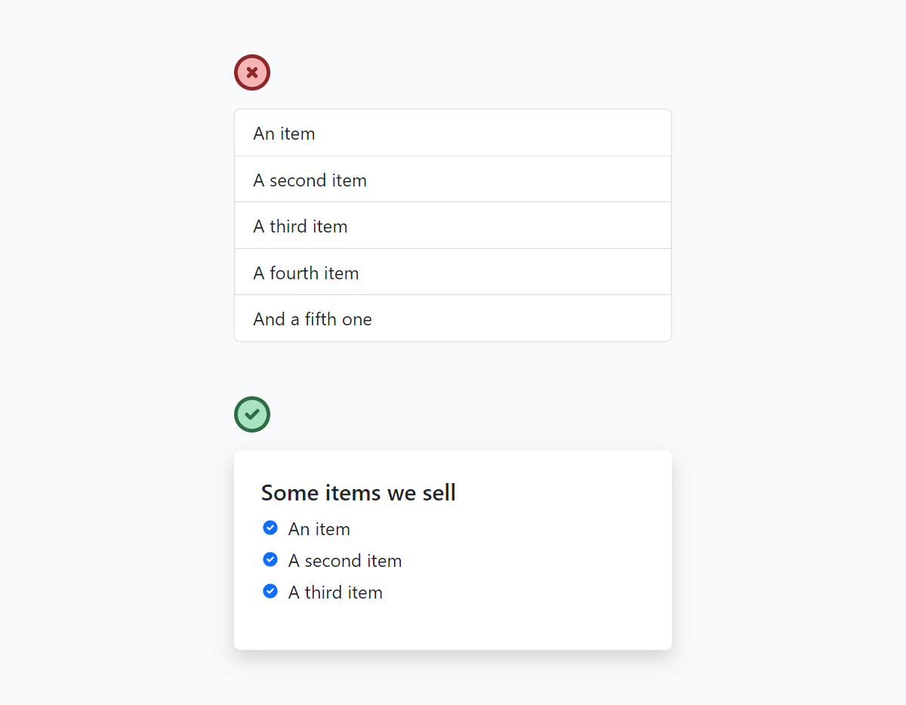Click "A third item" text inside the card

[335, 593]
